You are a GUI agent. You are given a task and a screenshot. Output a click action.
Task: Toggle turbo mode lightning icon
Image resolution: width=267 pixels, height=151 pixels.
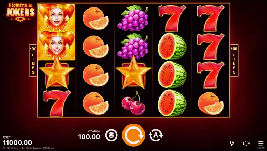click(232, 143)
